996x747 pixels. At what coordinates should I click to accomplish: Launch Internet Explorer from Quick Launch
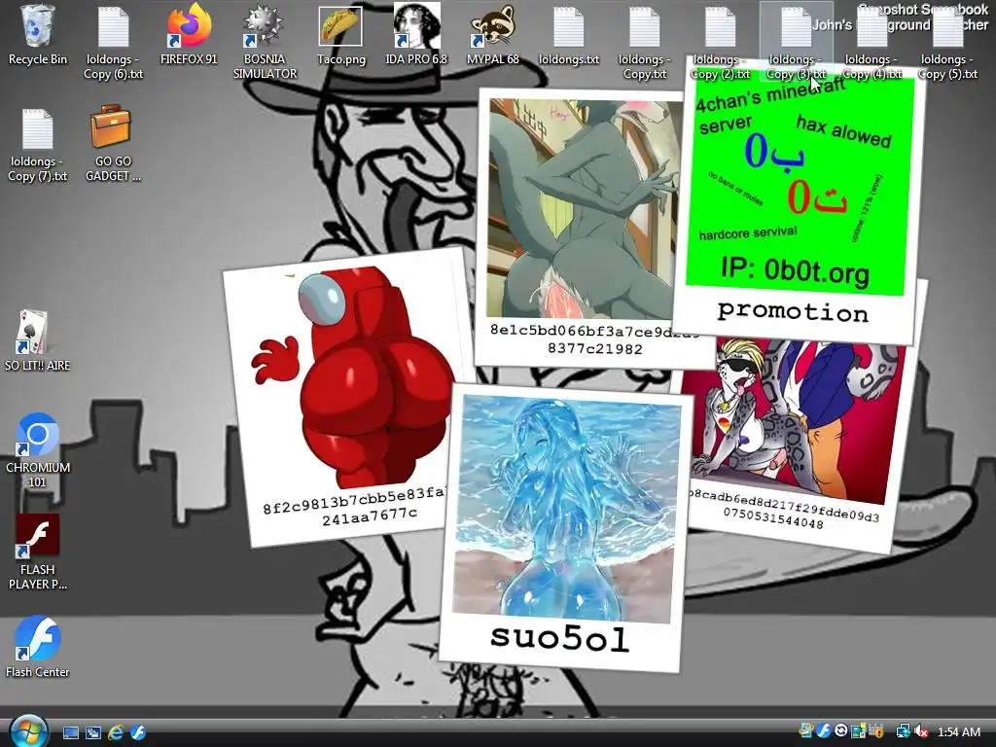[x=116, y=732]
